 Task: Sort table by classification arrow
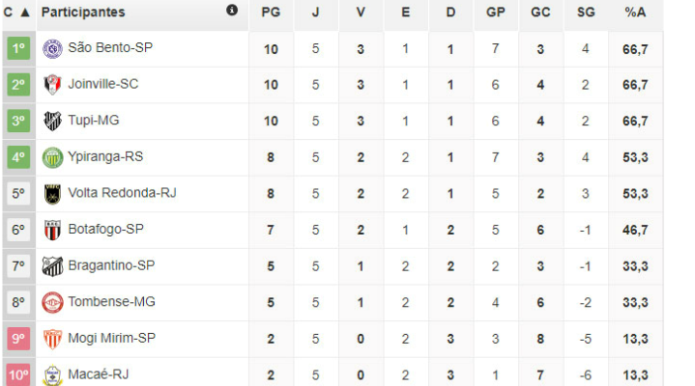click(24, 13)
